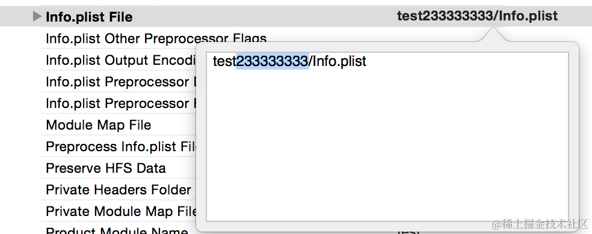592x234 pixels.
Task: Select the Module Map File setting
Action: point(99,125)
